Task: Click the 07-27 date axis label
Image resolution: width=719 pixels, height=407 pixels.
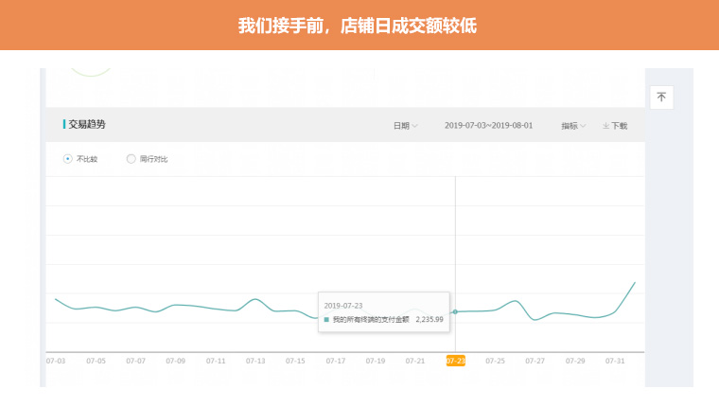Action: tap(535, 361)
